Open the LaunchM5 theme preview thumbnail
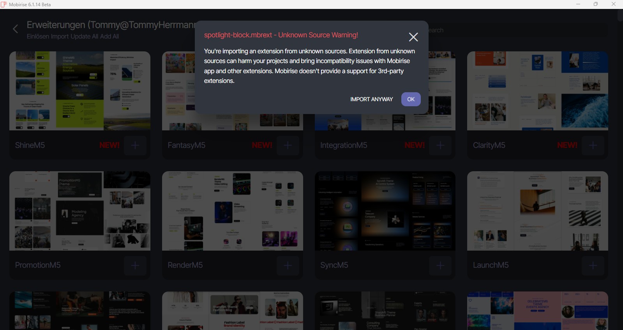 537,211
